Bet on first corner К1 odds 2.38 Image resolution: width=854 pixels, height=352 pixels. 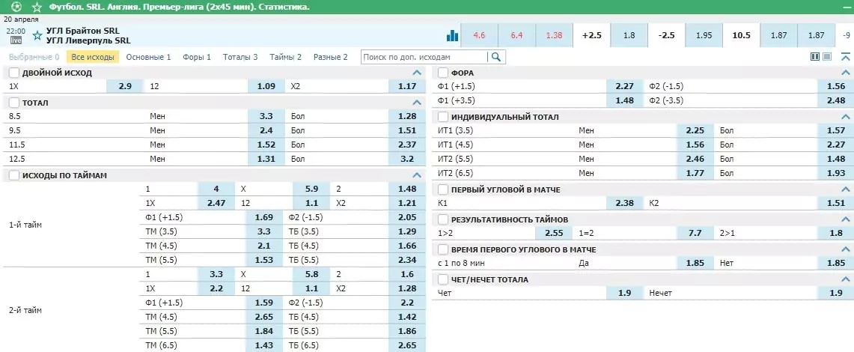click(625, 203)
